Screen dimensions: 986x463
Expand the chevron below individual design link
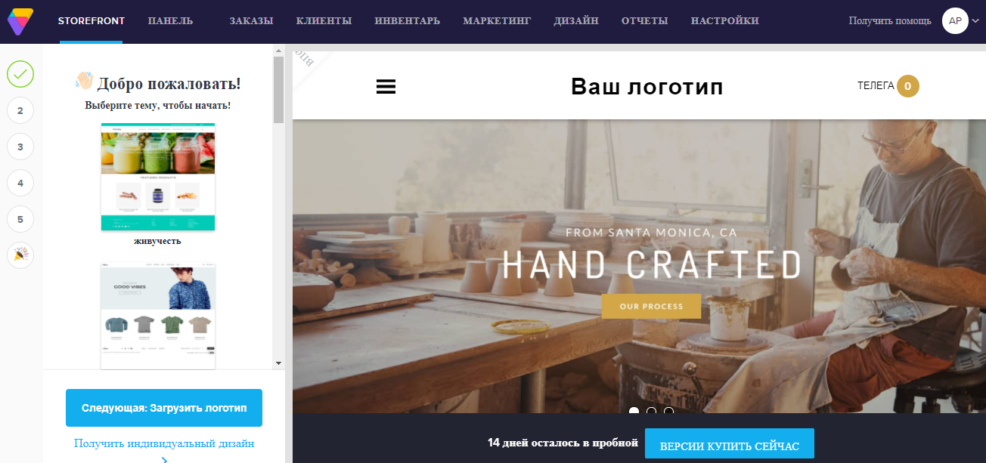(164, 458)
